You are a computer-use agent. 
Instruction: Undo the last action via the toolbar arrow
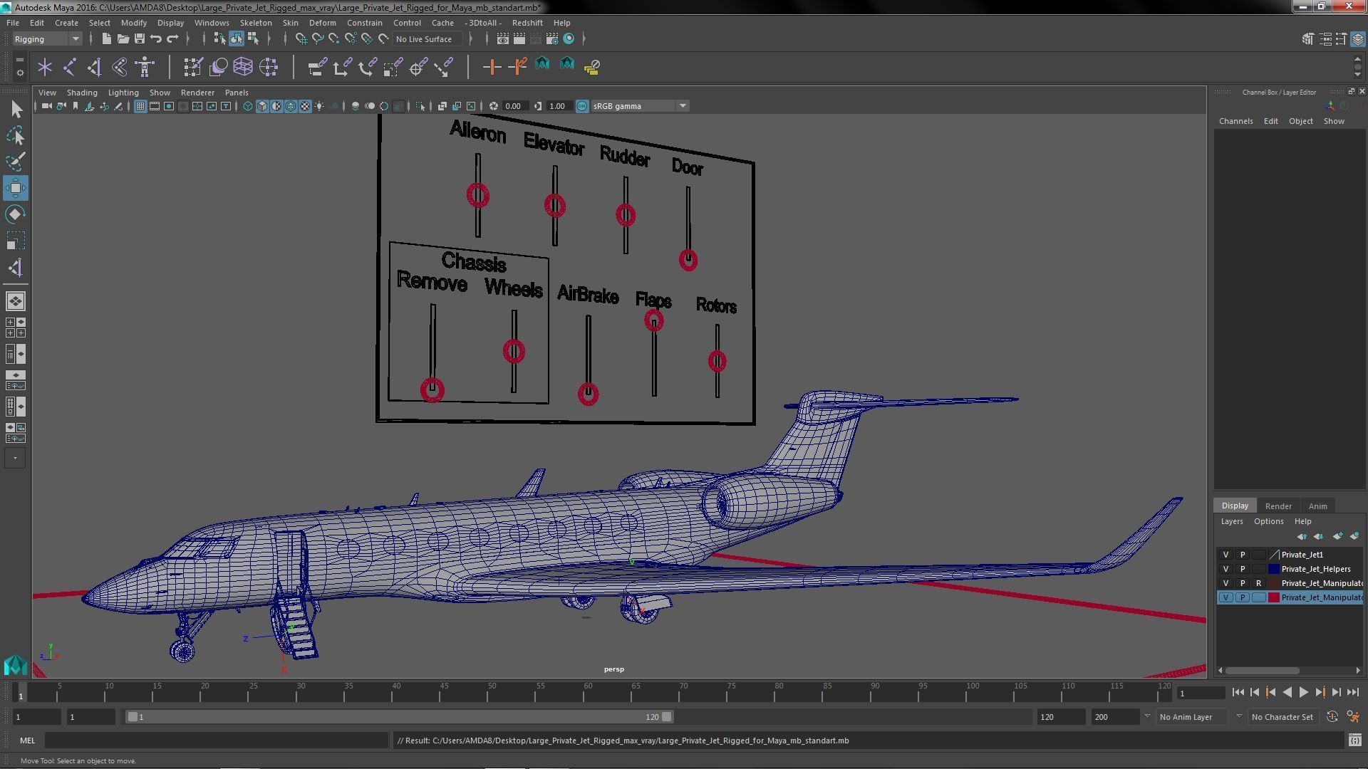click(x=156, y=39)
